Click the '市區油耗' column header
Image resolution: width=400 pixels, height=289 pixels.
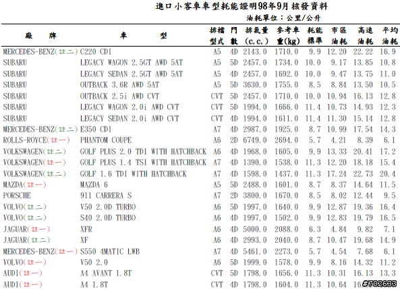pos(339,36)
